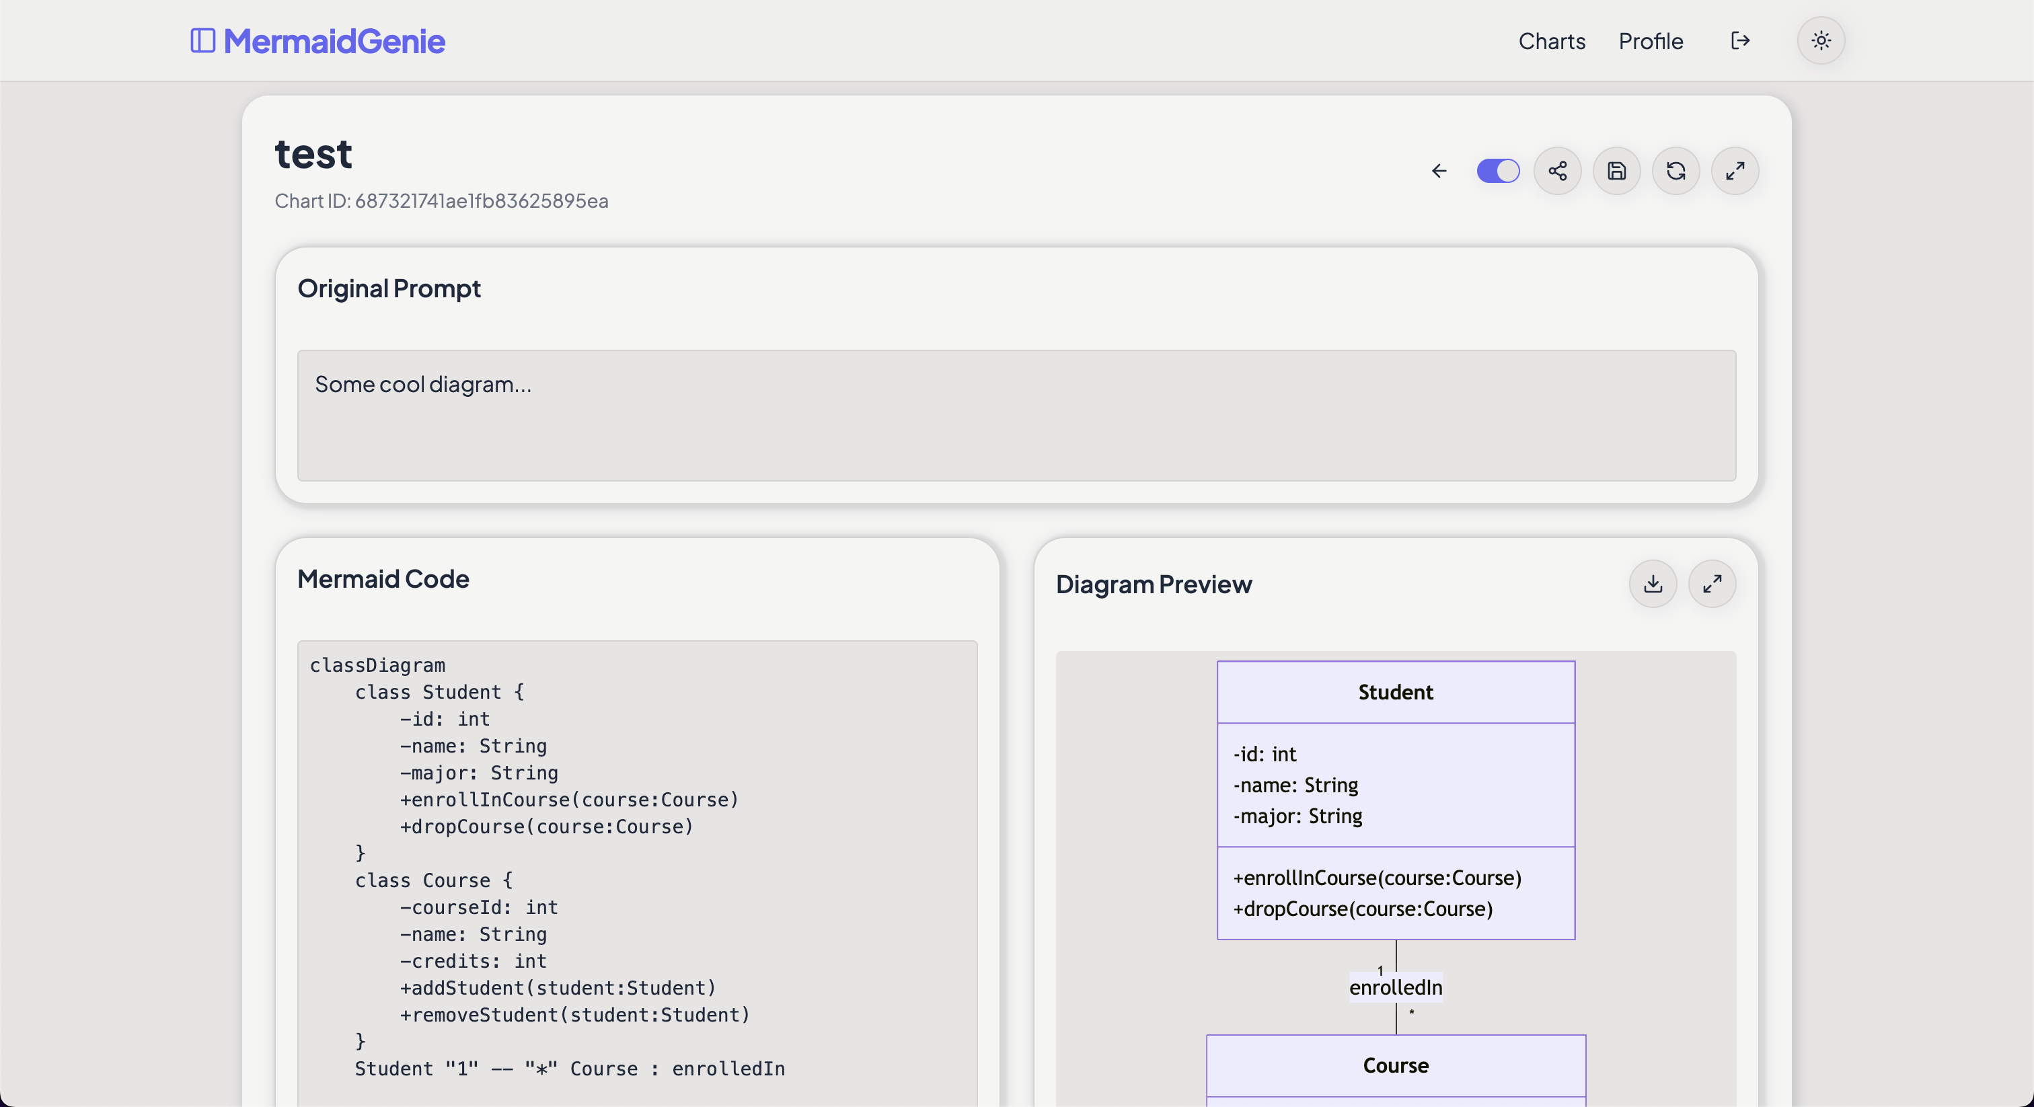This screenshot has height=1107, width=2034.
Task: Click the MermaidGenie logo icon
Action: [203, 40]
